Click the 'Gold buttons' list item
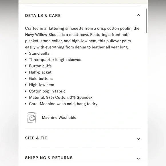 [41, 78]
